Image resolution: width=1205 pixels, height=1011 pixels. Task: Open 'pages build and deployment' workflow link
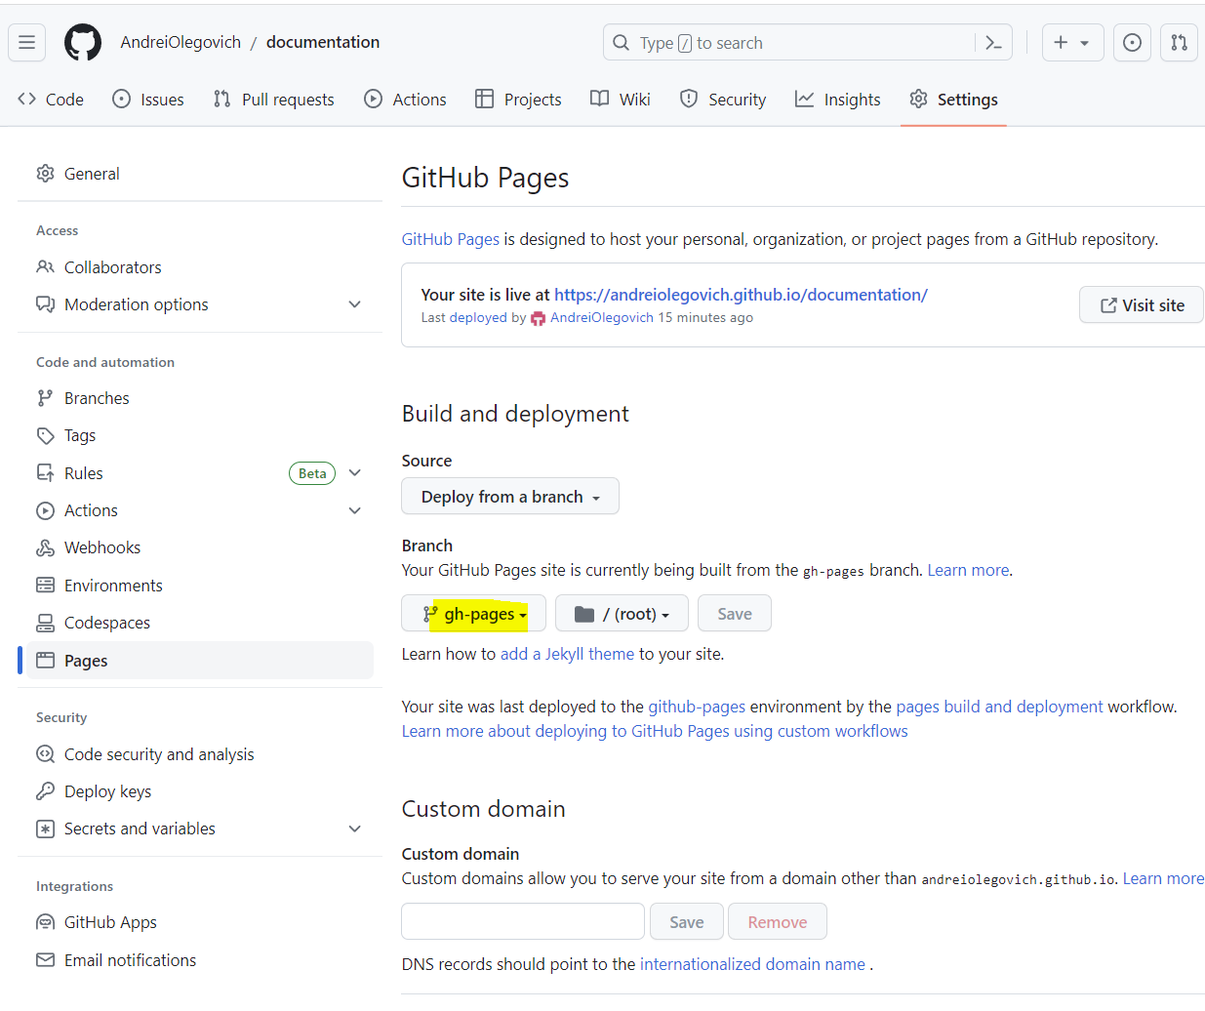coord(999,707)
